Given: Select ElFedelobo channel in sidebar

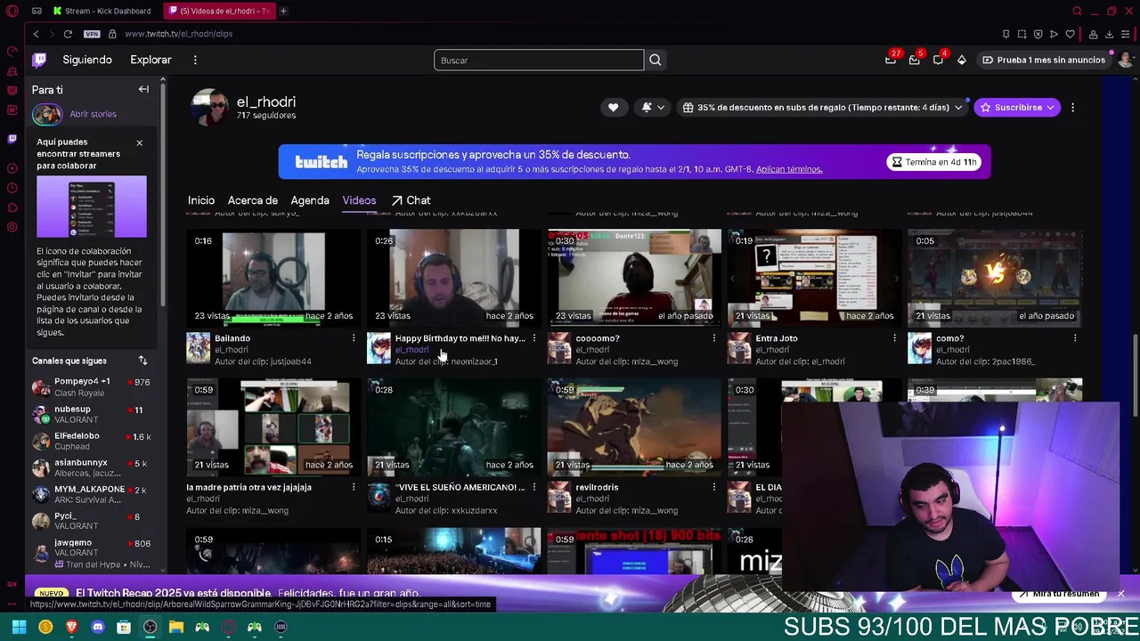Looking at the screenshot, I should (x=91, y=441).
